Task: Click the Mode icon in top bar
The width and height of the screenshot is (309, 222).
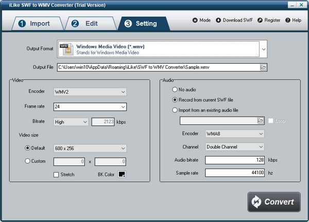Action: click(x=195, y=21)
